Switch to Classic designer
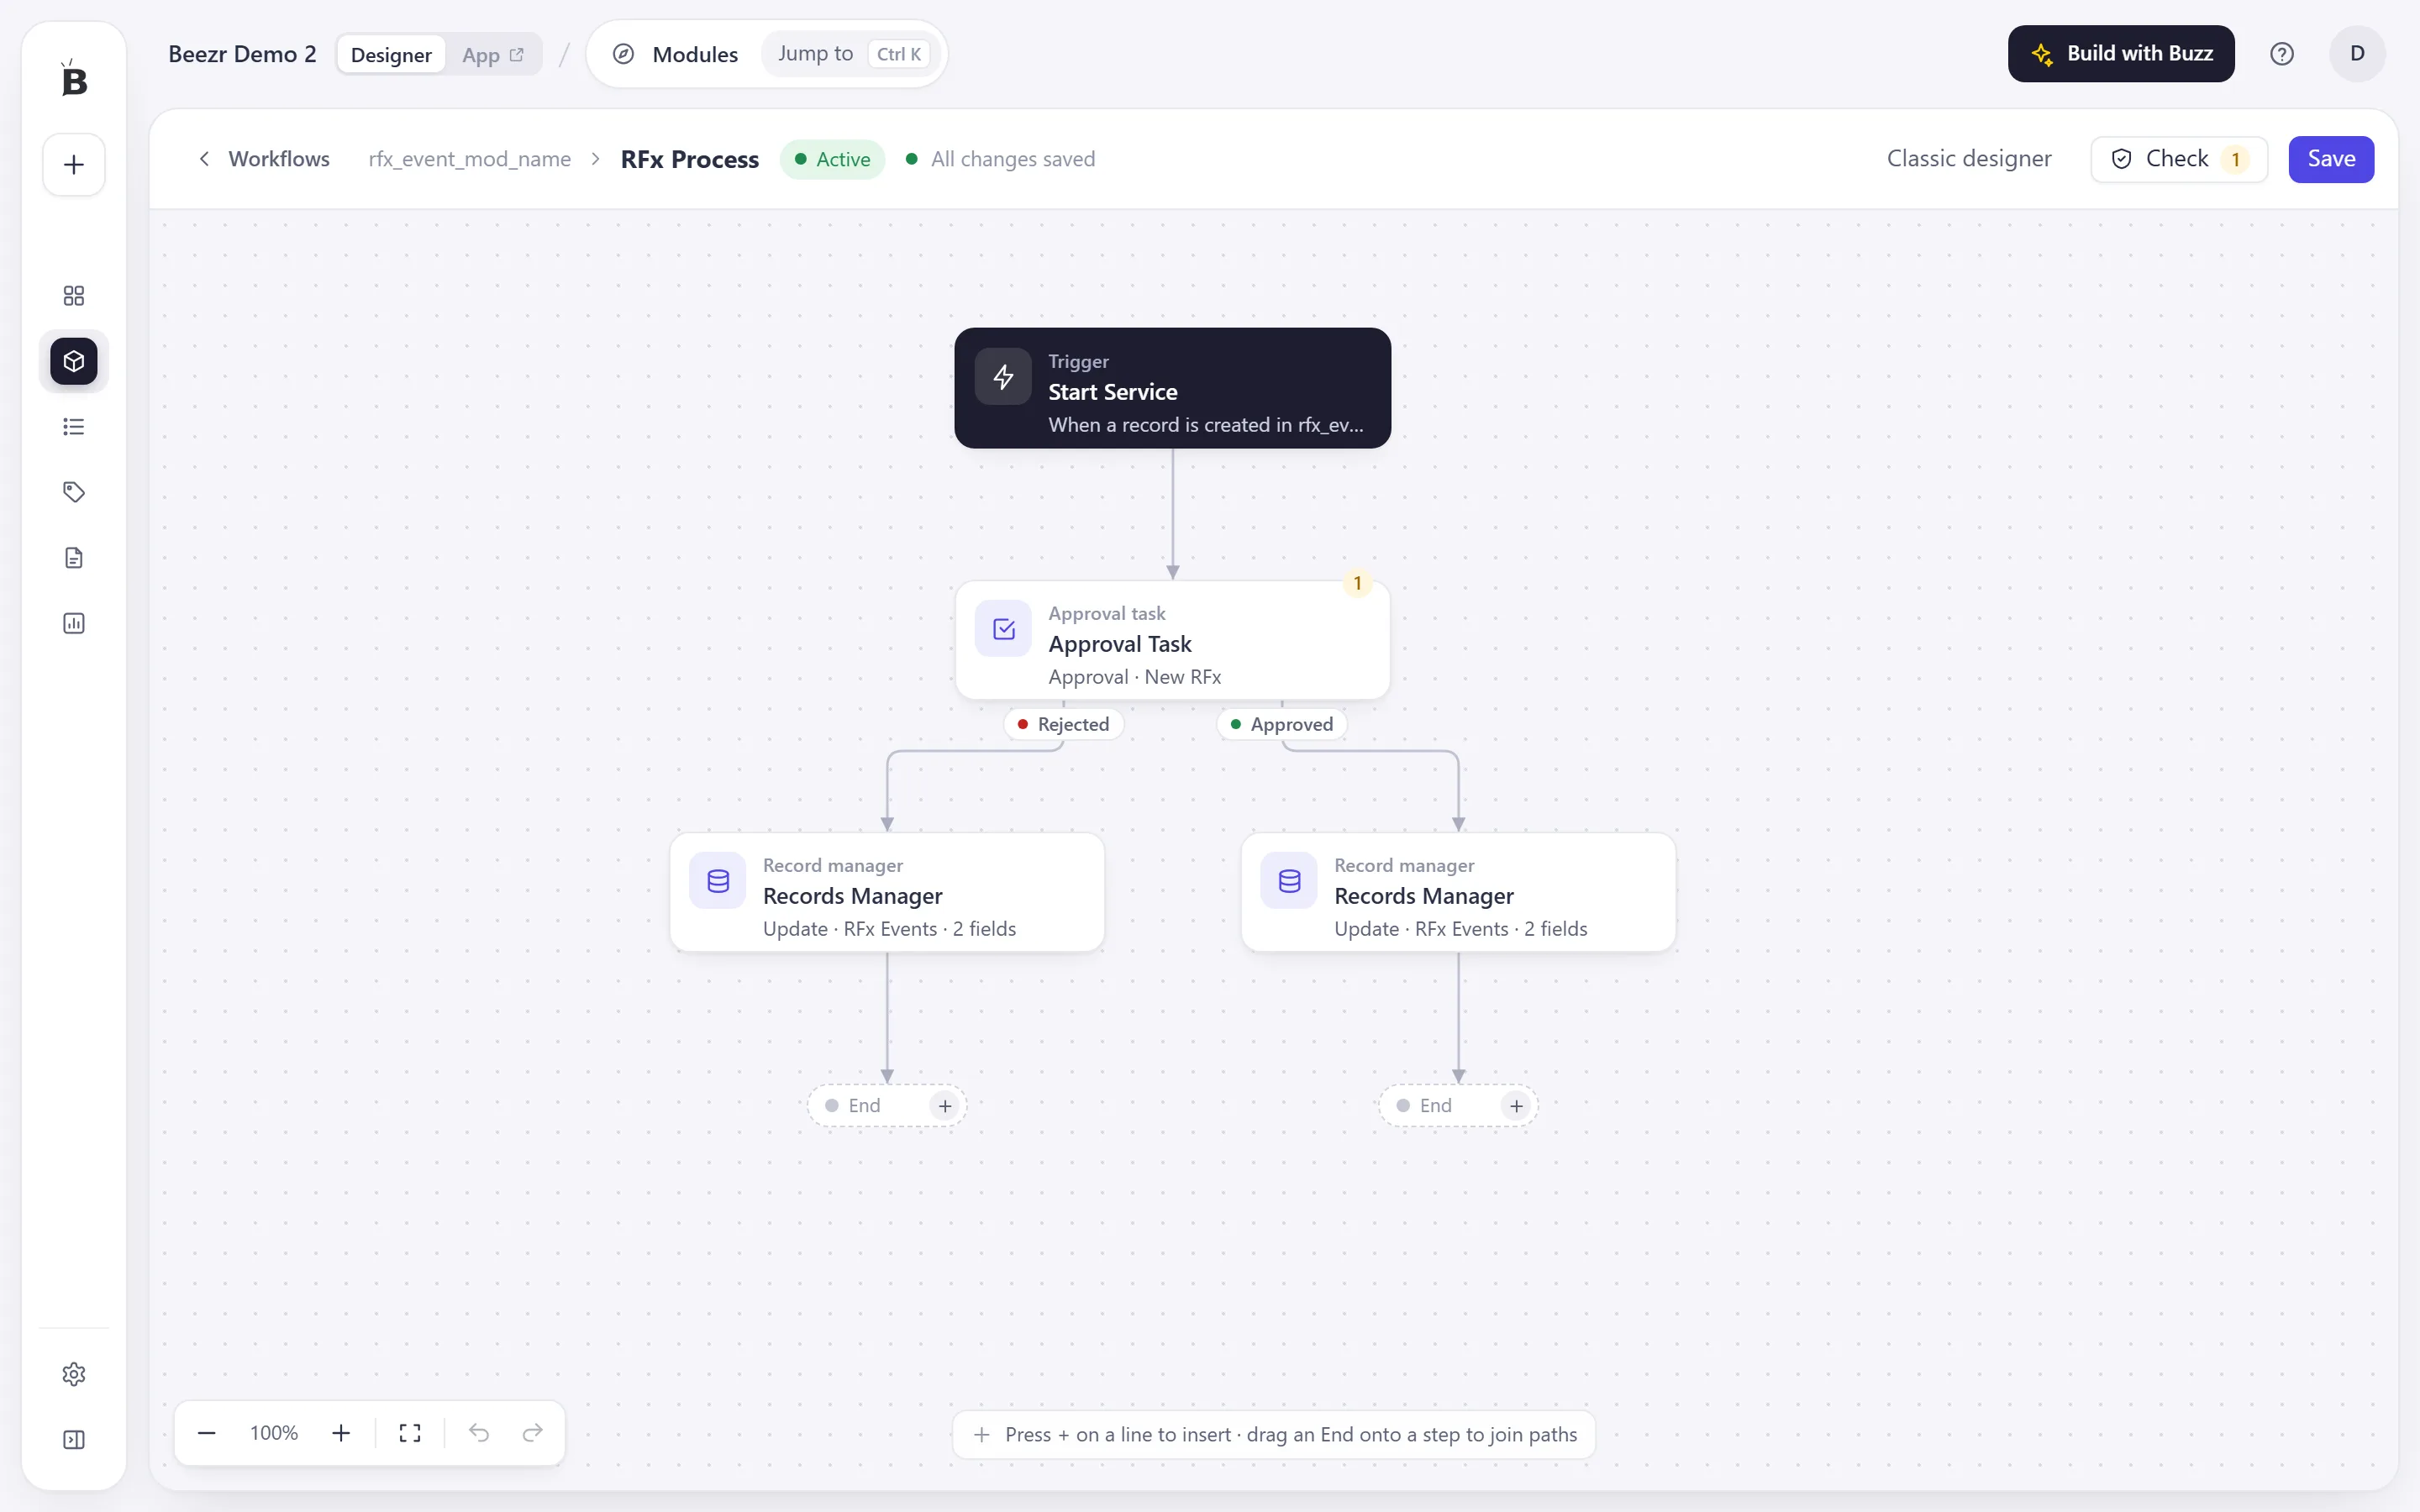 pyautogui.click(x=1968, y=159)
